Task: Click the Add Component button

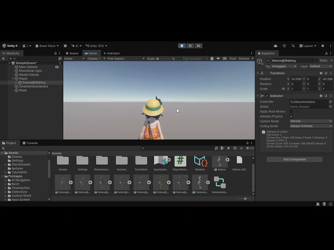Action: click(x=294, y=159)
